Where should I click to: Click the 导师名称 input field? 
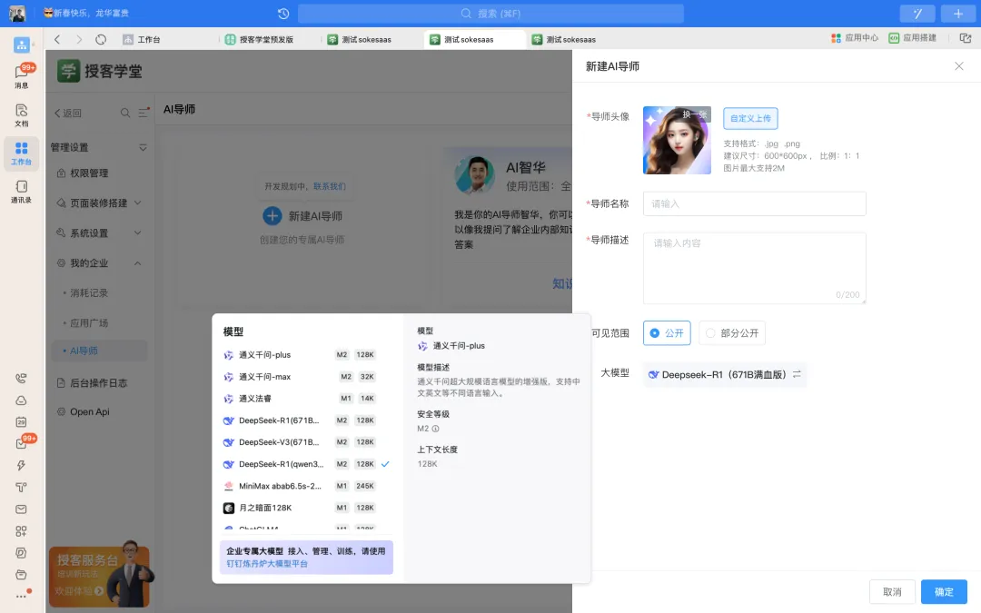tap(754, 203)
